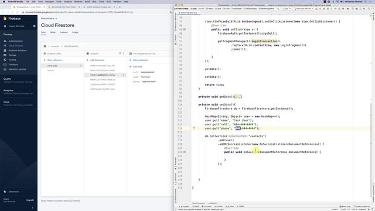Screen dimensions: 375x211
Task: Click the Project Overview home icon
Action: click(x=5, y=26)
